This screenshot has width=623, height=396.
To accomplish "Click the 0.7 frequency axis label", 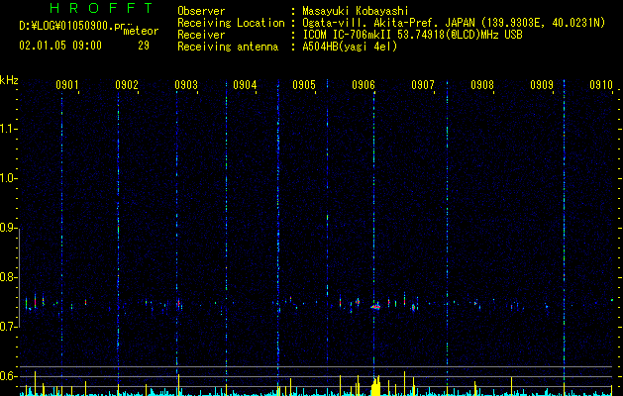I will [8, 327].
